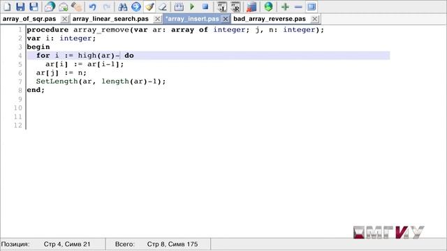447x251 pixels.
Task: Zoom out with the blue minus icon
Action: pyautogui.click(x=298, y=6)
